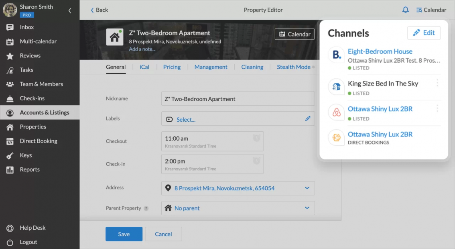Open Reports from the sidebar

(x=29, y=169)
